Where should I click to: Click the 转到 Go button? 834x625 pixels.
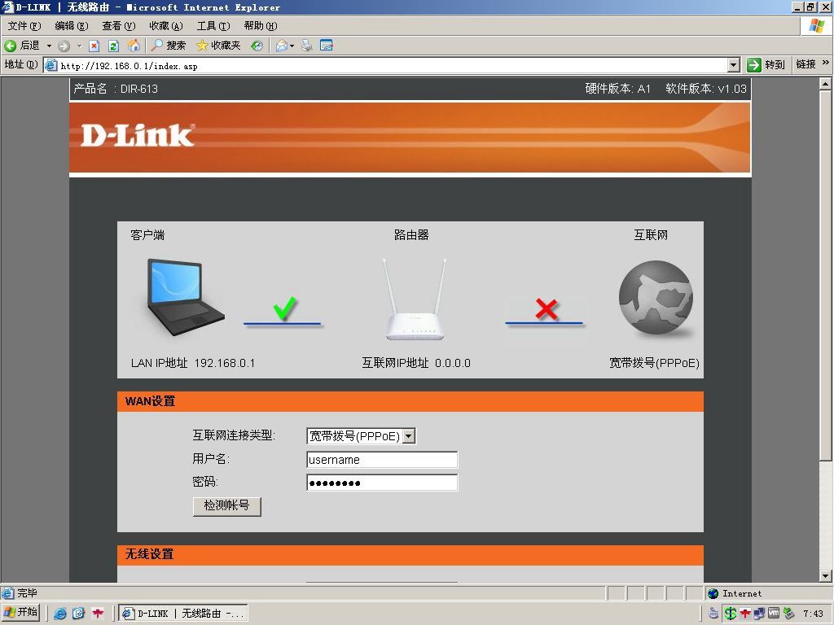[766, 65]
